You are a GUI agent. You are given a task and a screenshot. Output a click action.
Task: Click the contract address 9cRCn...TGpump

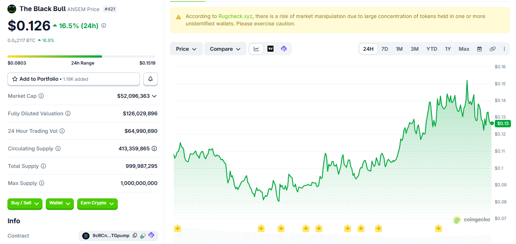[111, 235]
